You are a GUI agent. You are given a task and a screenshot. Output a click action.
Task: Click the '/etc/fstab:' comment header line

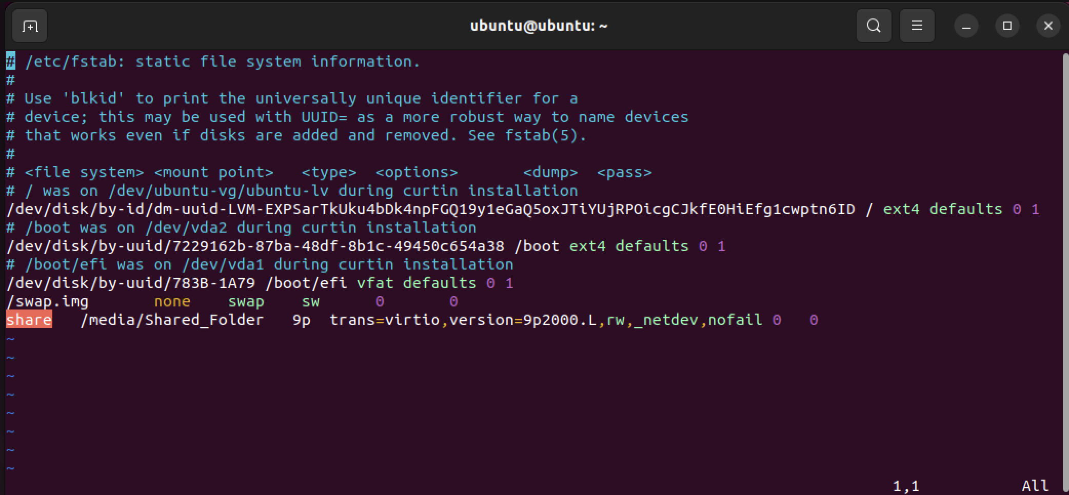click(213, 61)
